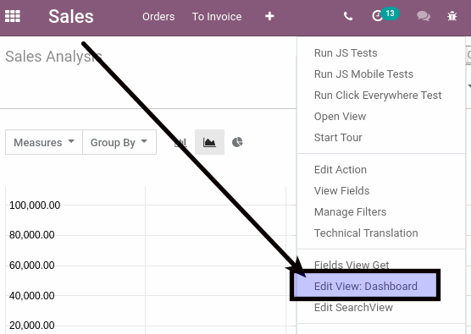Click the 20,000.00 axis label
Image resolution: width=471 pixels, height=334 pixels.
coord(32,326)
